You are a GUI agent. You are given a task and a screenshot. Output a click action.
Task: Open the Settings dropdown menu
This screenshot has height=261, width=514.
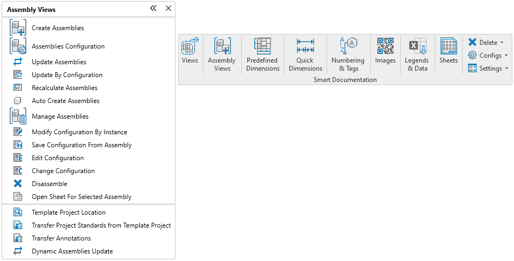tap(488, 68)
